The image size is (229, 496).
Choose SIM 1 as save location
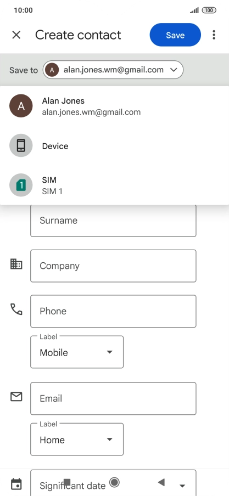point(114,185)
